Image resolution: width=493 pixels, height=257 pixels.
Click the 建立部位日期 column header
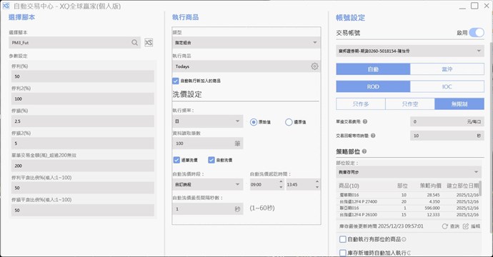point(463,186)
